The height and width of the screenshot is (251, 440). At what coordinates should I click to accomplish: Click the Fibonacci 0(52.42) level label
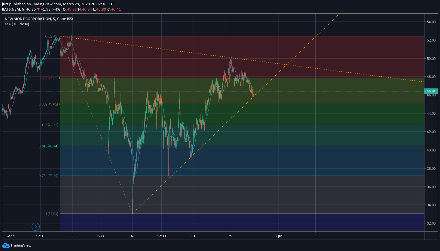(52, 36)
